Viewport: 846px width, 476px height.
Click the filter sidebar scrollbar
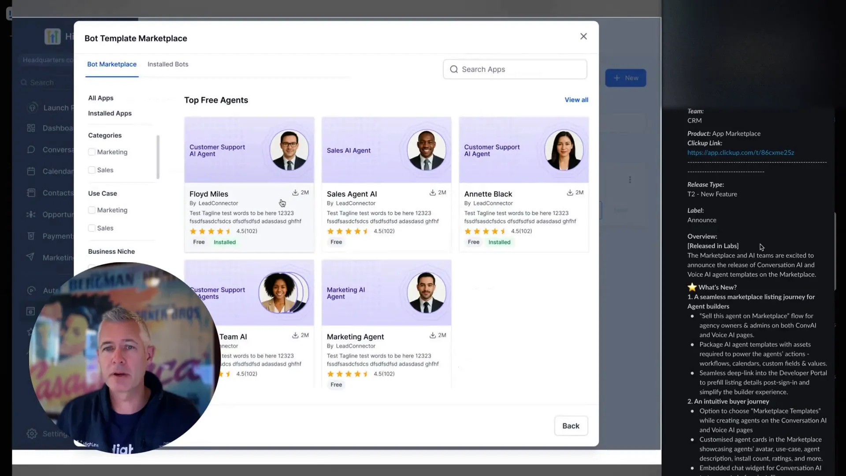coord(158,157)
